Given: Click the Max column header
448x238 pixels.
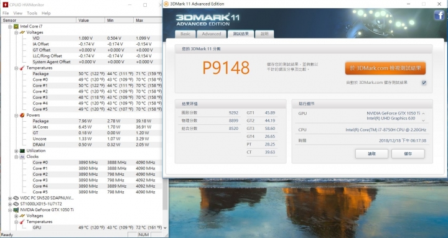Looking at the screenshot, I should click(147, 21).
